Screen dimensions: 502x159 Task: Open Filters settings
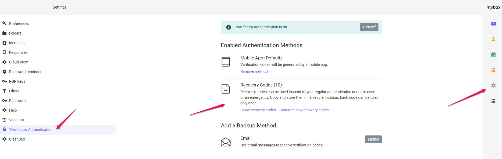click(x=58, y=91)
